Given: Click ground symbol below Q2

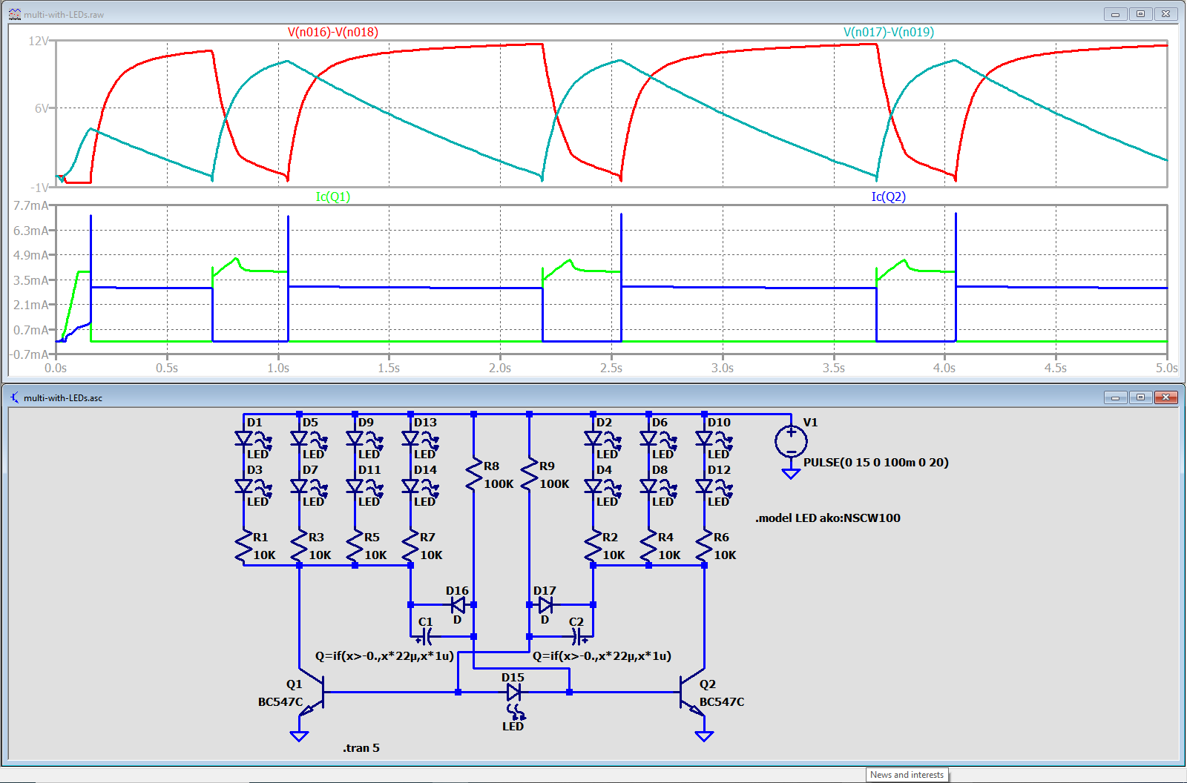Looking at the screenshot, I should (705, 736).
